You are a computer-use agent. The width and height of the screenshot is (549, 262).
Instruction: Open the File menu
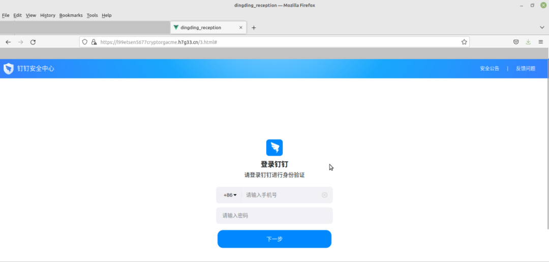[x=6, y=15]
